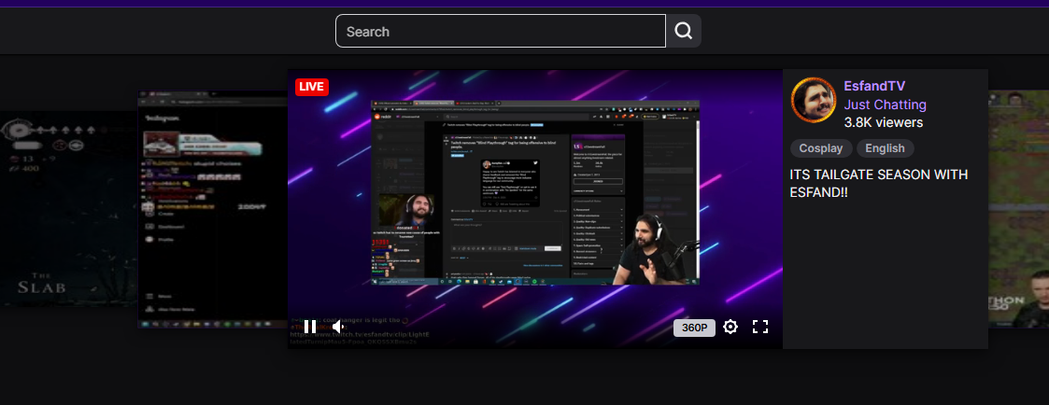1049x405 pixels.
Task: Mute the stream volume speaker icon
Action: 338,327
